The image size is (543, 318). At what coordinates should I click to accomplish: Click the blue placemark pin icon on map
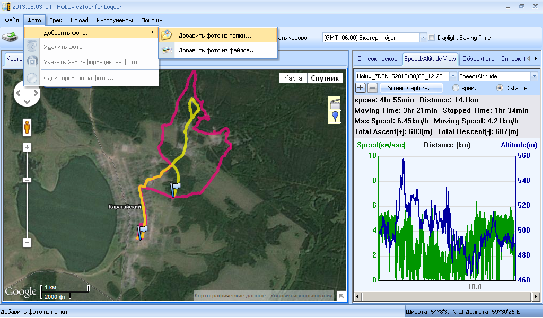335,117
